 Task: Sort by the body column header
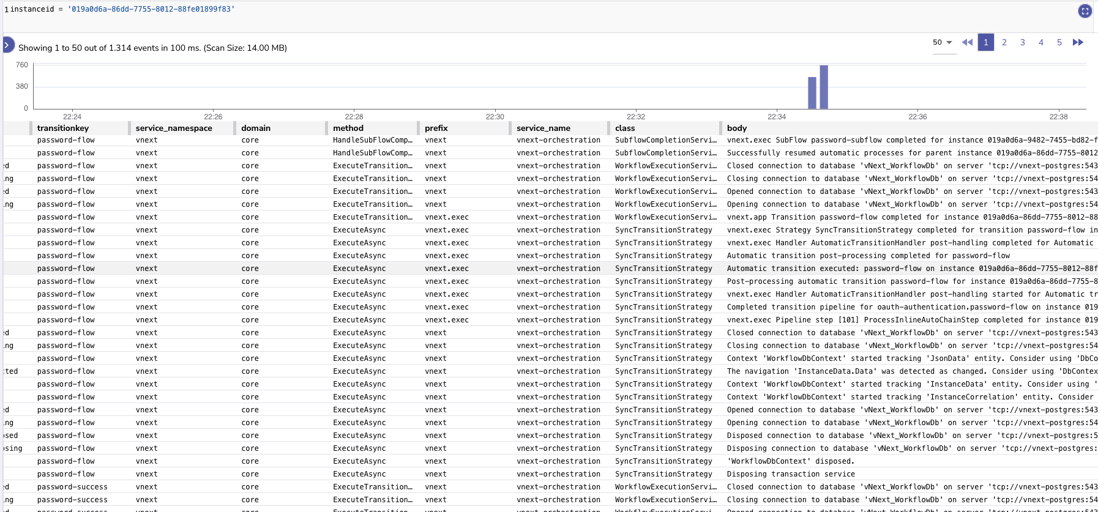coord(737,128)
